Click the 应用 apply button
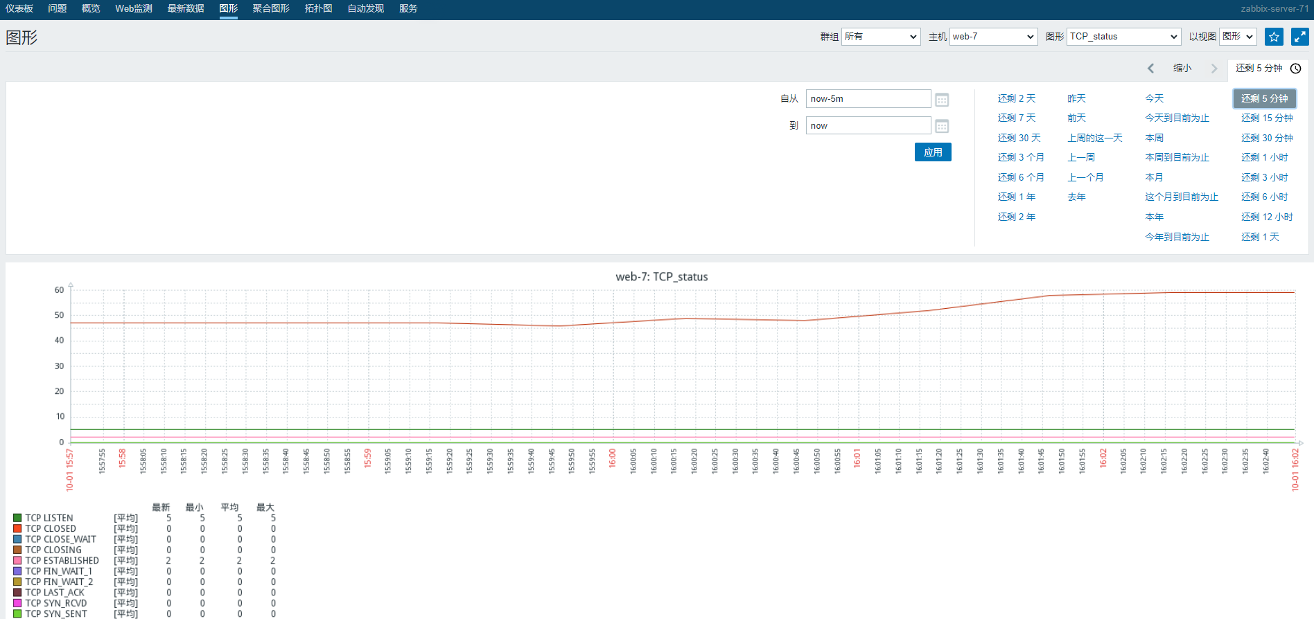 [933, 152]
